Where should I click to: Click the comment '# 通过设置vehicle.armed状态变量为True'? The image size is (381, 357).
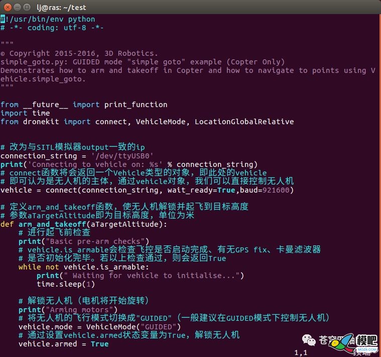[x=129, y=335]
